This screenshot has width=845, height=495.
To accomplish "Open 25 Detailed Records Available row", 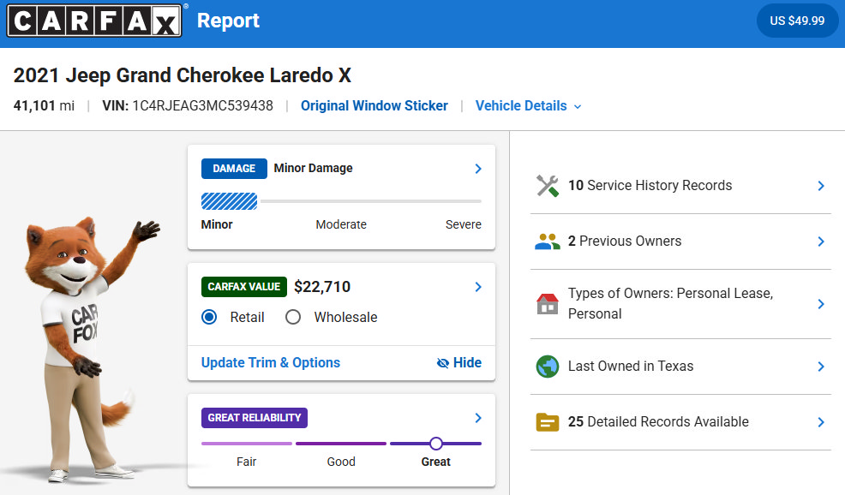I will 680,422.
